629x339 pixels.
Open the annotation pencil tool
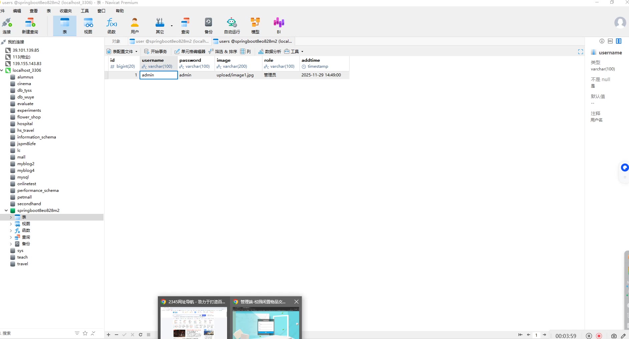623,336
